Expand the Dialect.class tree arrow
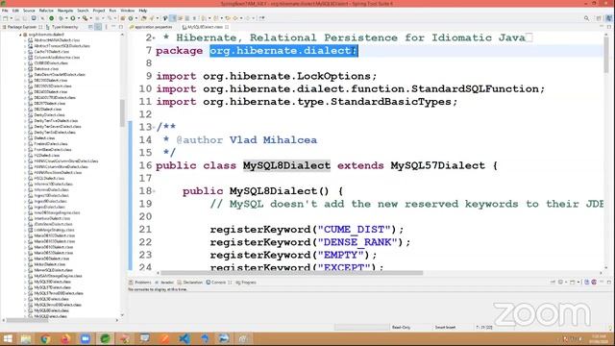Viewport: 615px width, 346px height. (x=26, y=138)
